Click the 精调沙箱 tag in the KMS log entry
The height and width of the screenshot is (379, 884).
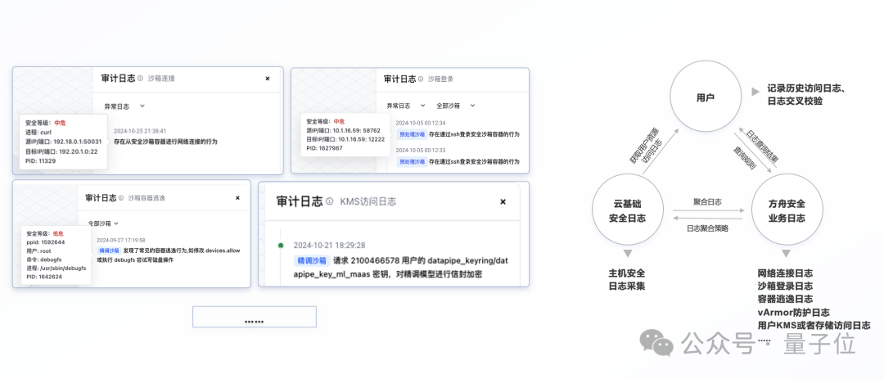point(311,259)
